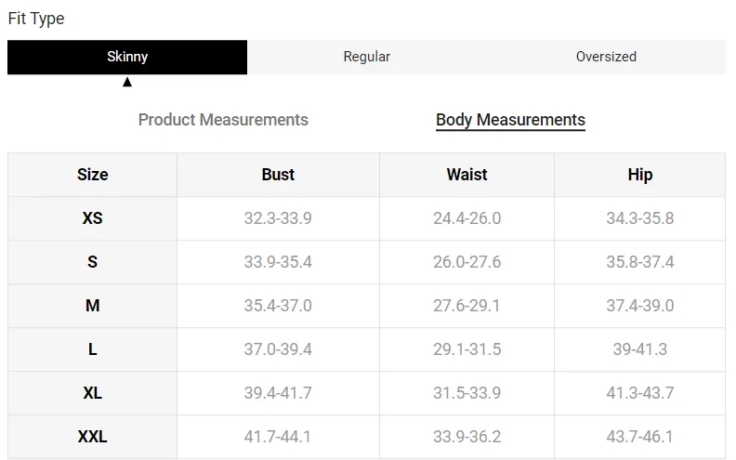Screen dimensions: 736x460
Task: Click hip value 35.8-37.4
Action: pos(640,262)
